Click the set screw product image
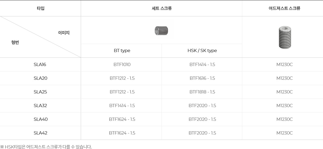Image resolution: width=323 pixels, height=149 pixels. click(x=161, y=31)
